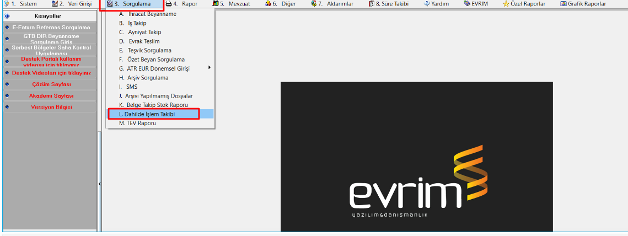Click bullet icon beside Çözüm Sayfası
This screenshot has height=236, width=628.
coord(8,84)
